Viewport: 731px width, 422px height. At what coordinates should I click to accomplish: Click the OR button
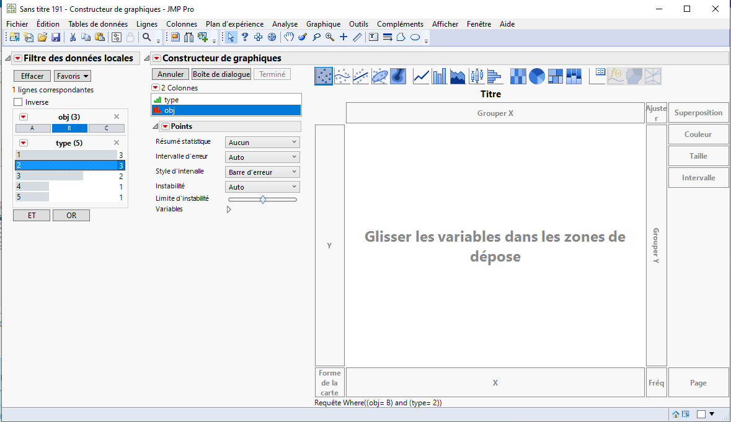click(71, 215)
